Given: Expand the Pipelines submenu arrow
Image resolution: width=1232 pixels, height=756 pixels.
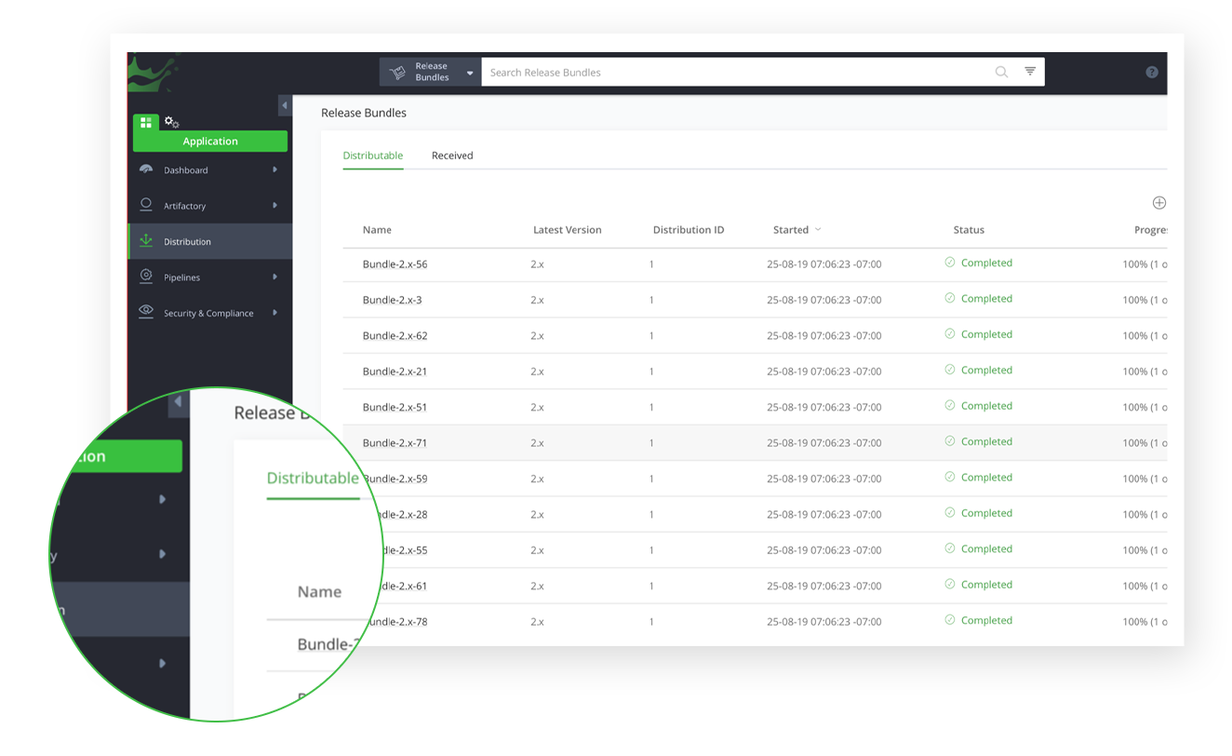Looking at the screenshot, I should click(x=275, y=277).
